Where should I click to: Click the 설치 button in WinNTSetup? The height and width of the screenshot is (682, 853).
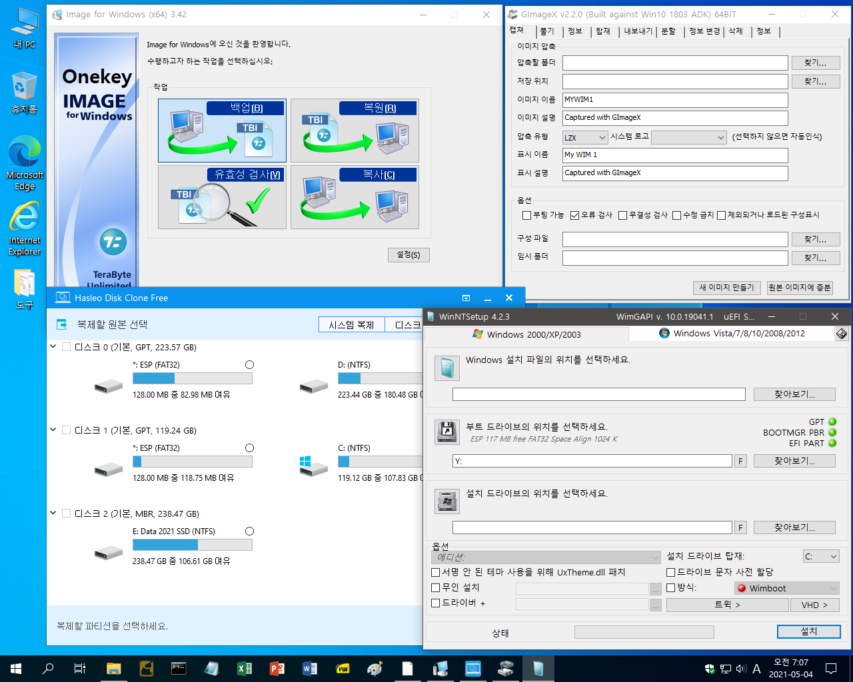(x=809, y=631)
